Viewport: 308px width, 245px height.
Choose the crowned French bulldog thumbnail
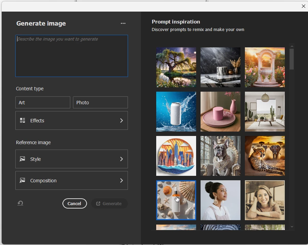coord(220,156)
